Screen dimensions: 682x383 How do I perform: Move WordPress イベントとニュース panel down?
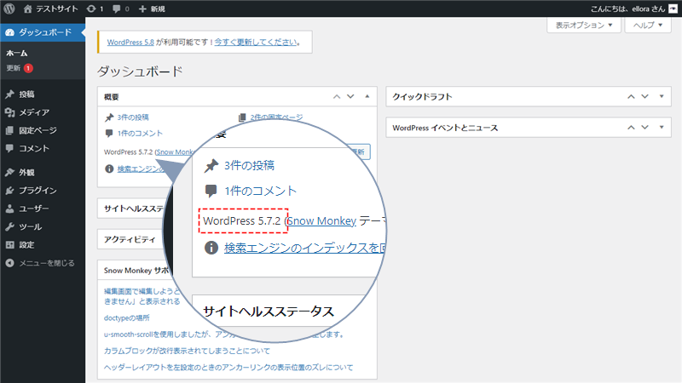(645, 127)
